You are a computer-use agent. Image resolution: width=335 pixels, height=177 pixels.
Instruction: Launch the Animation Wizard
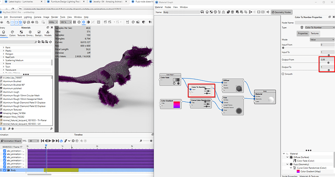tap(11, 141)
